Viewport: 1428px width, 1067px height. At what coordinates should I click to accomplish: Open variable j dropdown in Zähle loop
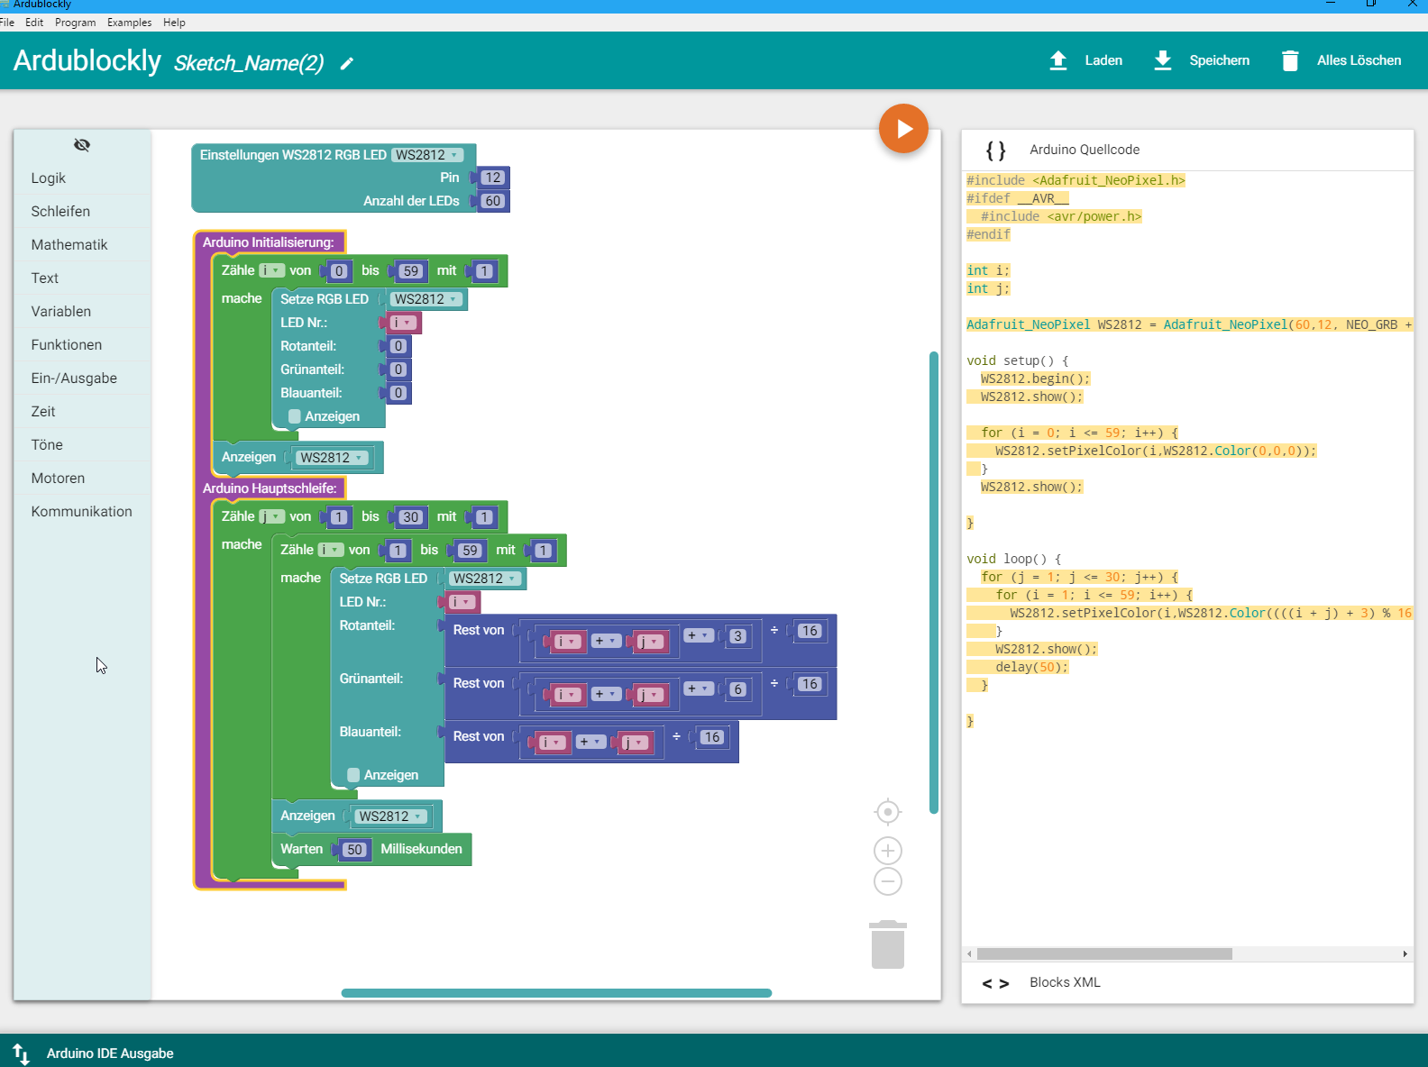pyautogui.click(x=272, y=516)
